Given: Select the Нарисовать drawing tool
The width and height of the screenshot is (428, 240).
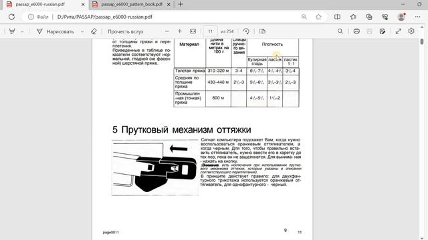Looking at the screenshot, I should tap(56, 31).
